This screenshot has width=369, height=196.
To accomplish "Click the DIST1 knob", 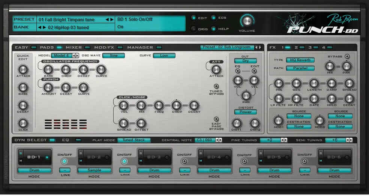I will pos(237,123).
